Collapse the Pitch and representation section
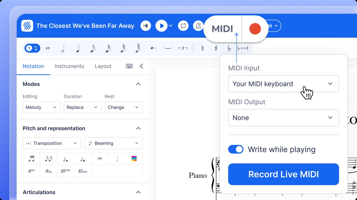The height and width of the screenshot is (200, 357). 138,128
